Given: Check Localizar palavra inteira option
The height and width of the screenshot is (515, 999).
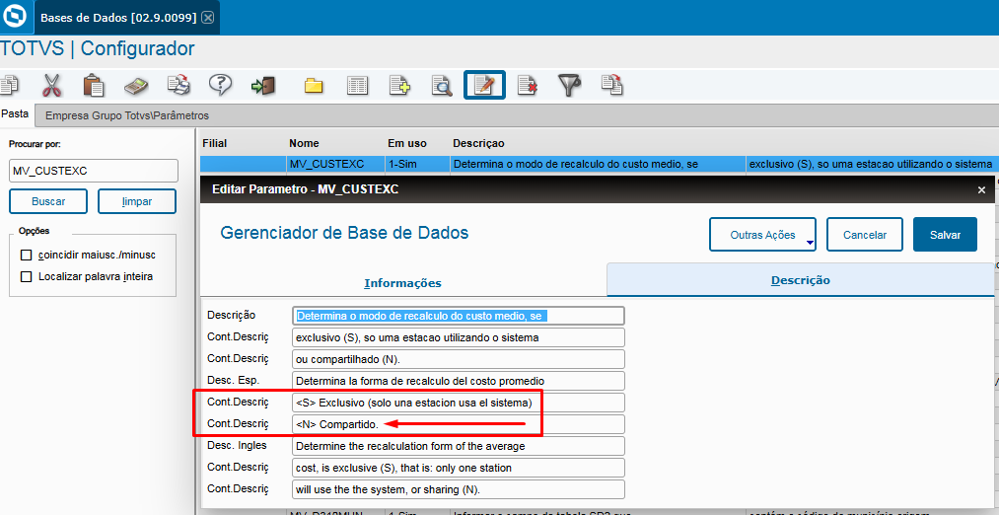Looking at the screenshot, I should pos(26,276).
